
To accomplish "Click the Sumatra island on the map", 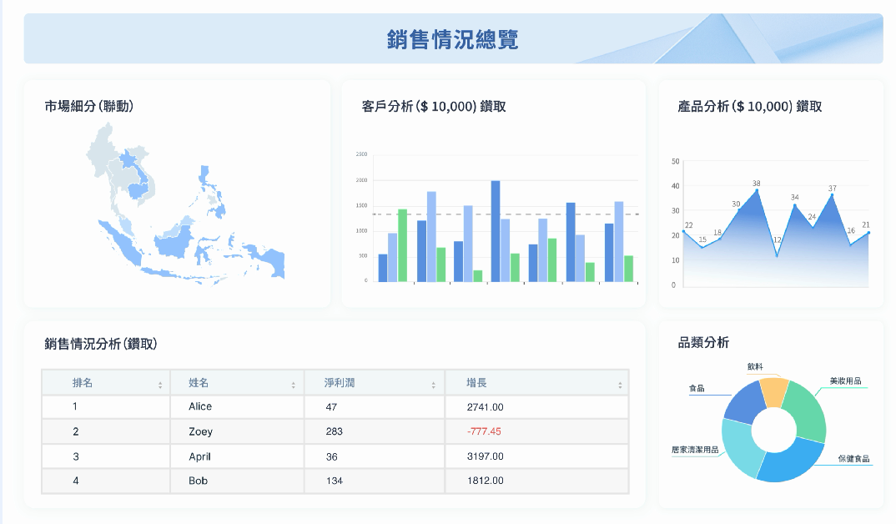I will point(119,240).
